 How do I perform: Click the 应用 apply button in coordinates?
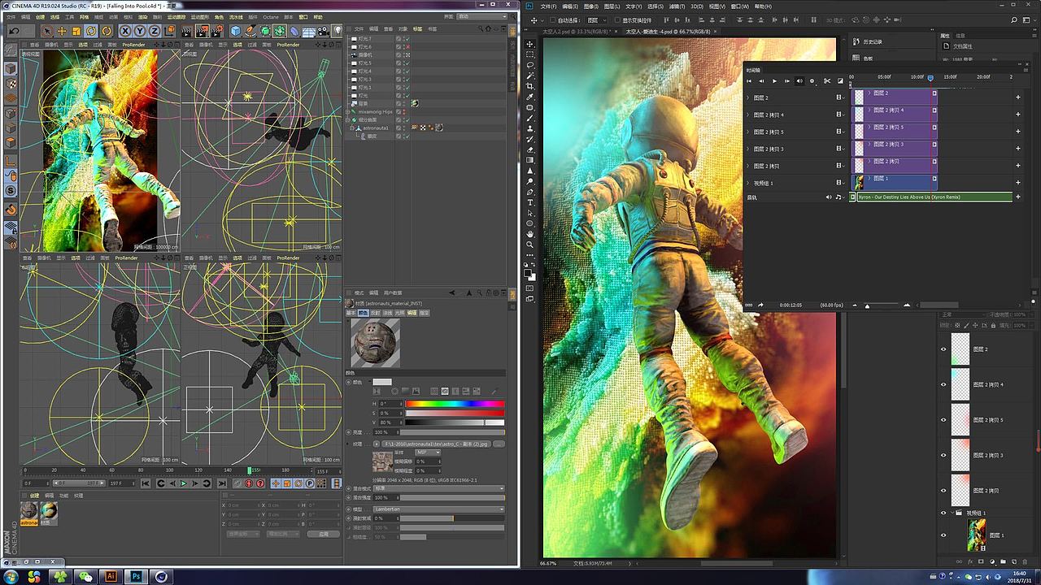[324, 534]
